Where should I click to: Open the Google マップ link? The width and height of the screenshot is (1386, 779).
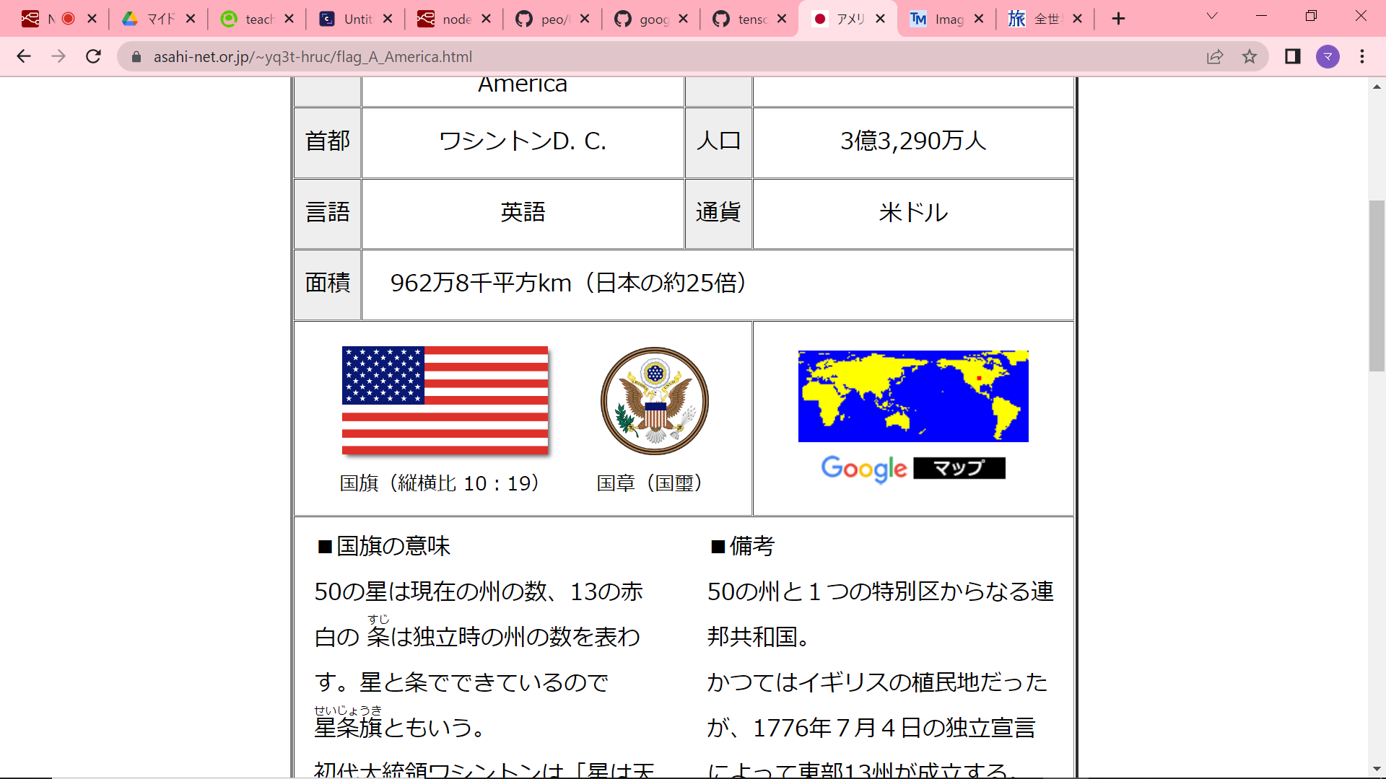tap(959, 468)
